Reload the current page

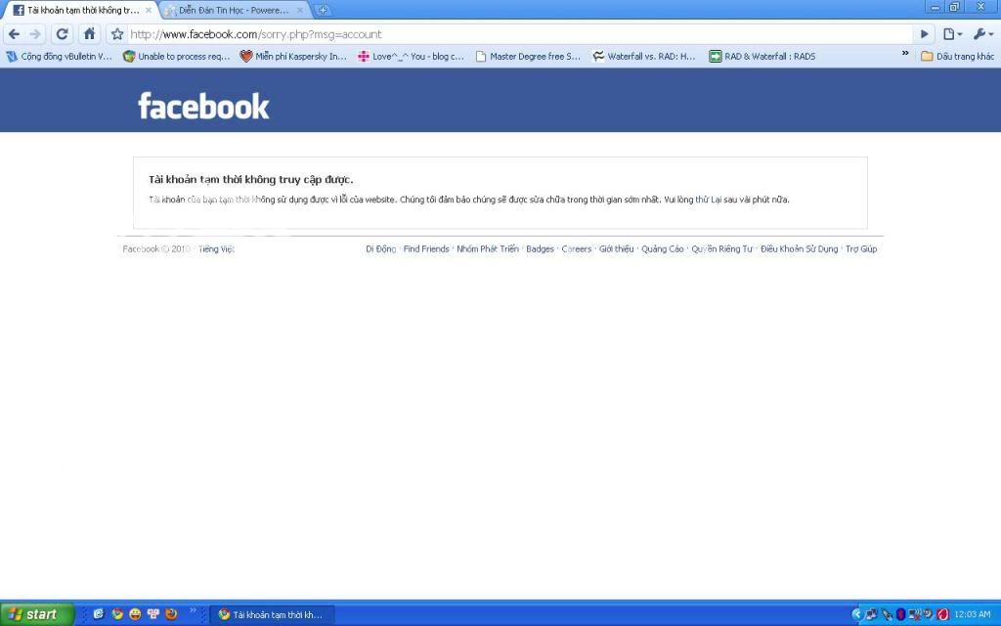[x=62, y=34]
